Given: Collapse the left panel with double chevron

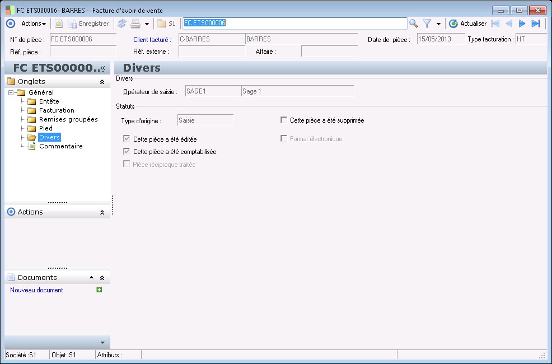Looking at the screenshot, I should 102,68.
